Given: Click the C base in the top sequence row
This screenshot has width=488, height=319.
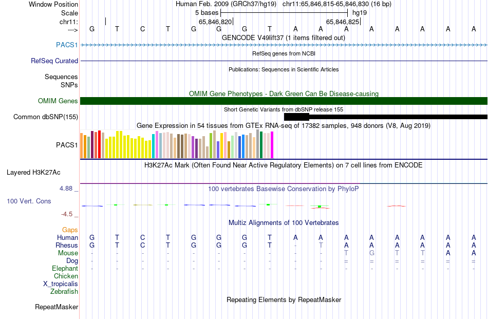Looking at the screenshot, I should pos(142,29).
